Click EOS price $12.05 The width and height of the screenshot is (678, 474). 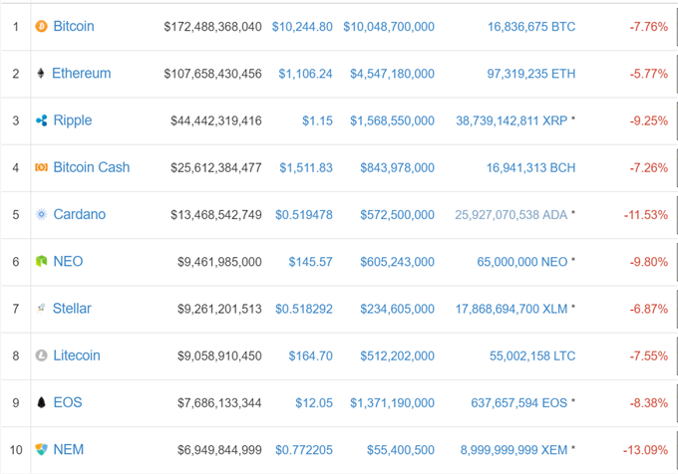pyautogui.click(x=314, y=403)
